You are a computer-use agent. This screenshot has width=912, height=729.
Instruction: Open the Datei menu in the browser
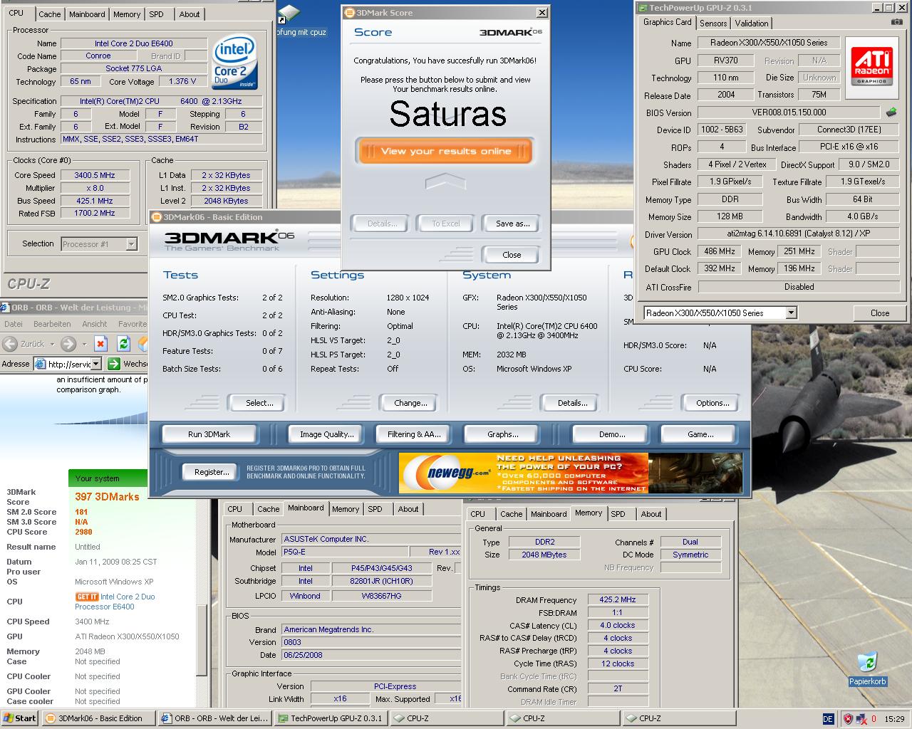[x=14, y=324]
